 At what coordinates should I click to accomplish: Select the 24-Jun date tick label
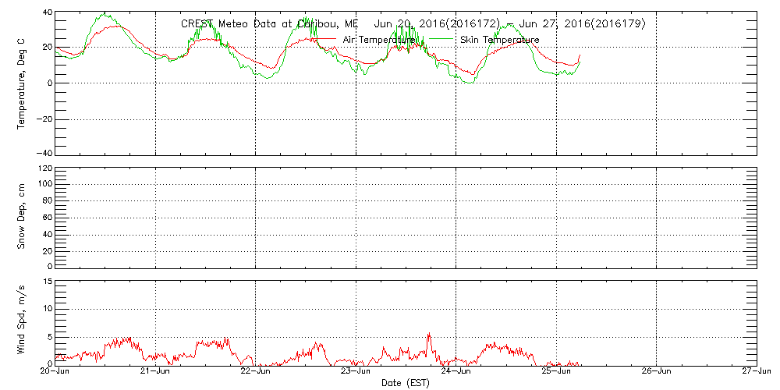(456, 371)
